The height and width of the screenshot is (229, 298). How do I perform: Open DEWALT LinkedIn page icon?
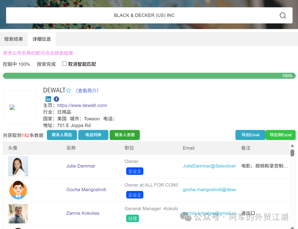click(x=48, y=99)
